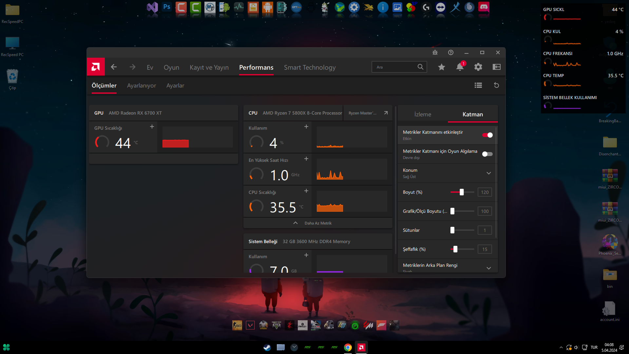Add Sistem Belleği Kullanım plus
The height and width of the screenshot is (354, 629).
306,255
